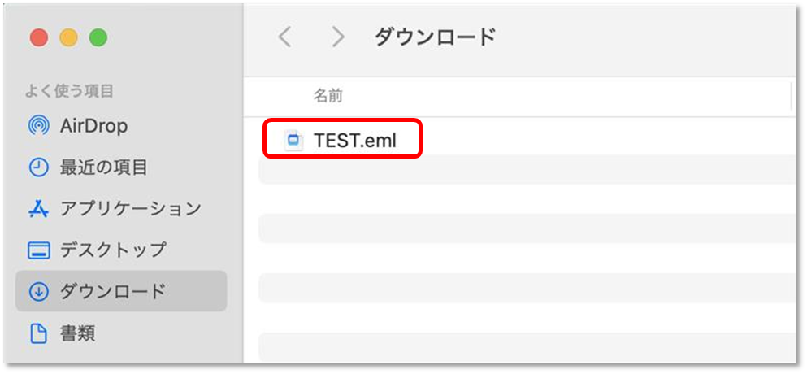
Task: Click the AirDrop icon in sidebar
Action: click(x=38, y=126)
